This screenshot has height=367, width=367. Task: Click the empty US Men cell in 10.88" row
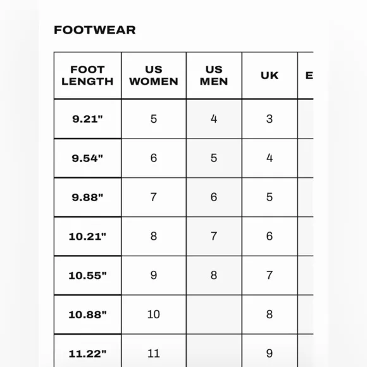[x=214, y=314]
